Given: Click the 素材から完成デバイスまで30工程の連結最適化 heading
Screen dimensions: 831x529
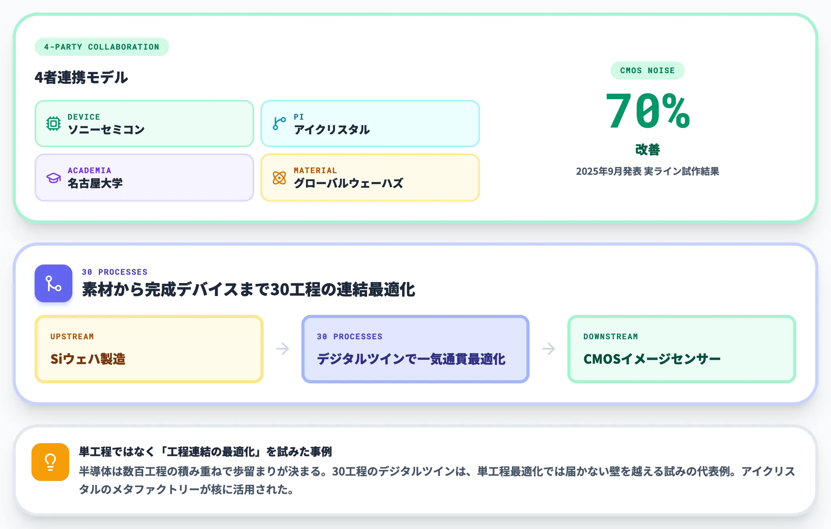Looking at the screenshot, I should coord(249,289).
